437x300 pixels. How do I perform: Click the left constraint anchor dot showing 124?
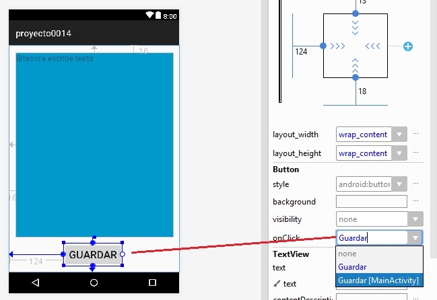click(323, 46)
